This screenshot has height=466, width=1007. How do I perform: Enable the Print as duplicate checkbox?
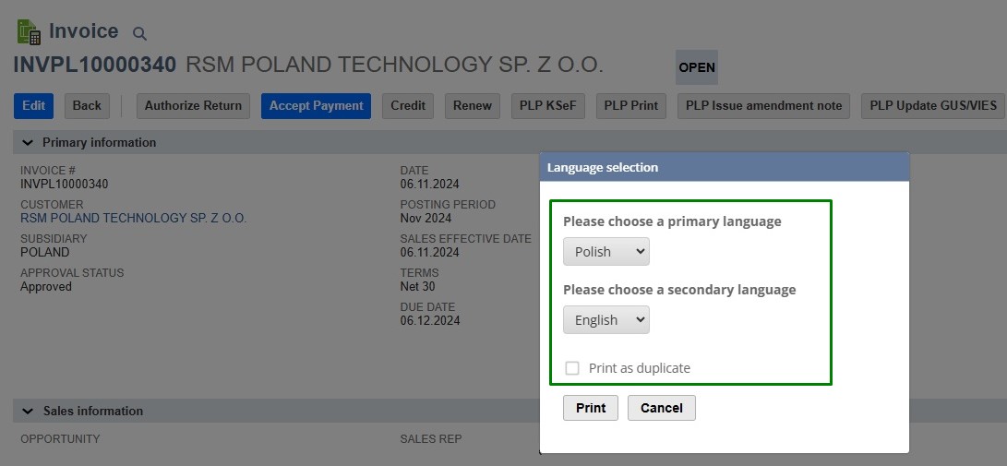[572, 368]
